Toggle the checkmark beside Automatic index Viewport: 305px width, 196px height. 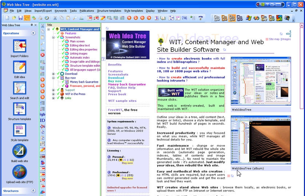(x=63, y=58)
